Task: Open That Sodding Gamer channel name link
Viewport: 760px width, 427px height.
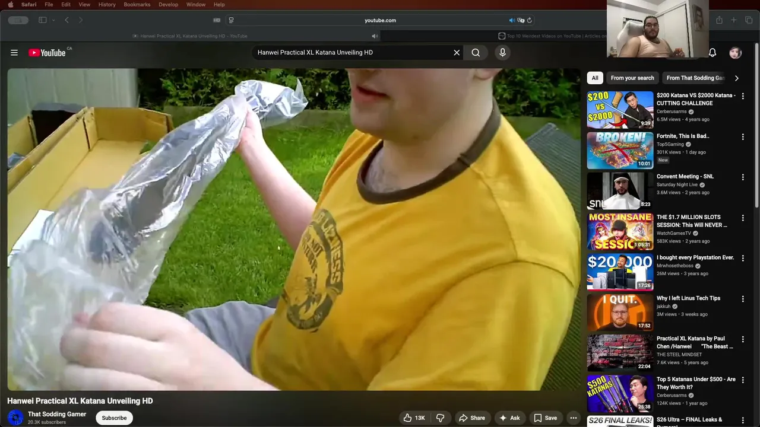Action: pos(57,414)
